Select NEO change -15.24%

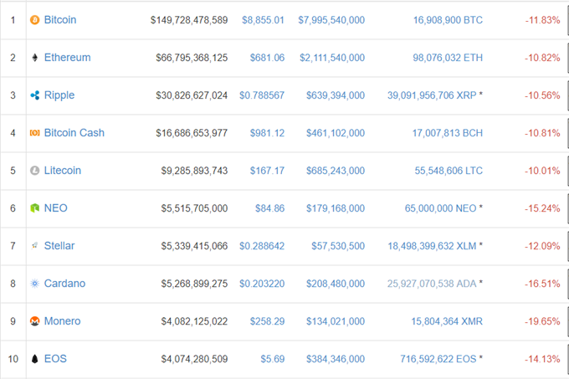point(542,208)
